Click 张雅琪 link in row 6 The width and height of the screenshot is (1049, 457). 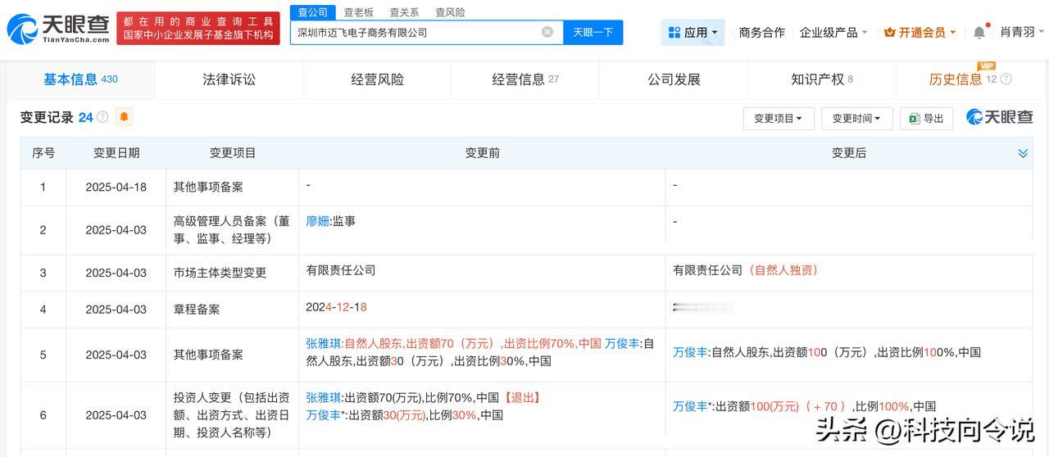(323, 398)
